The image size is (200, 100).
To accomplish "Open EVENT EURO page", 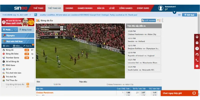I will point(143,8).
